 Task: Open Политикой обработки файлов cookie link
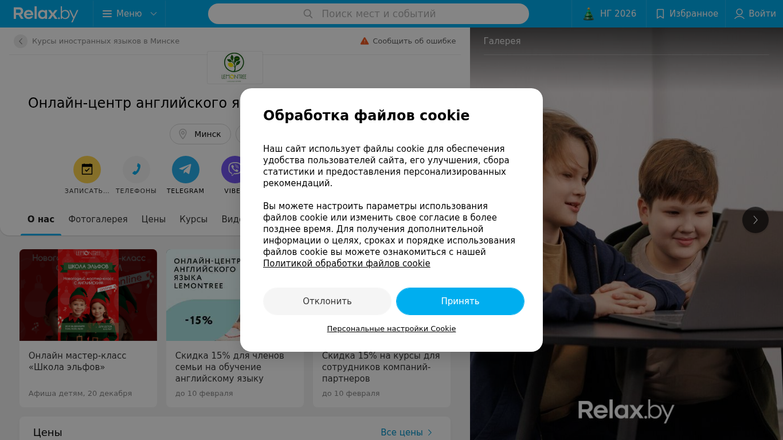pyautogui.click(x=347, y=264)
